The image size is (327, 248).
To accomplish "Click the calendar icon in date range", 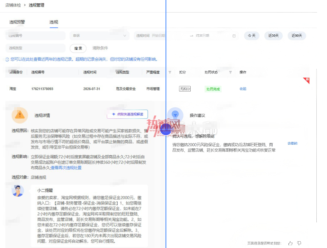I will pos(234,36).
